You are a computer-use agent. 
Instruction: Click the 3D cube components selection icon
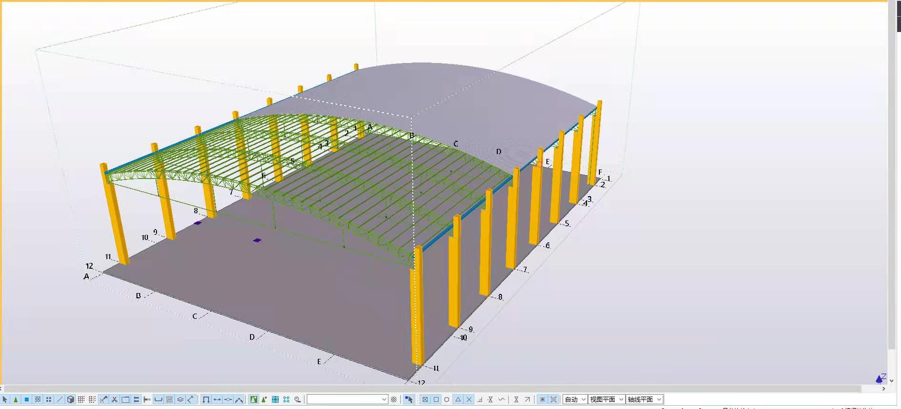coord(71,399)
